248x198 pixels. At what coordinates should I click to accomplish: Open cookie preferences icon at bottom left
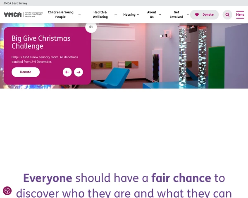[7, 191]
